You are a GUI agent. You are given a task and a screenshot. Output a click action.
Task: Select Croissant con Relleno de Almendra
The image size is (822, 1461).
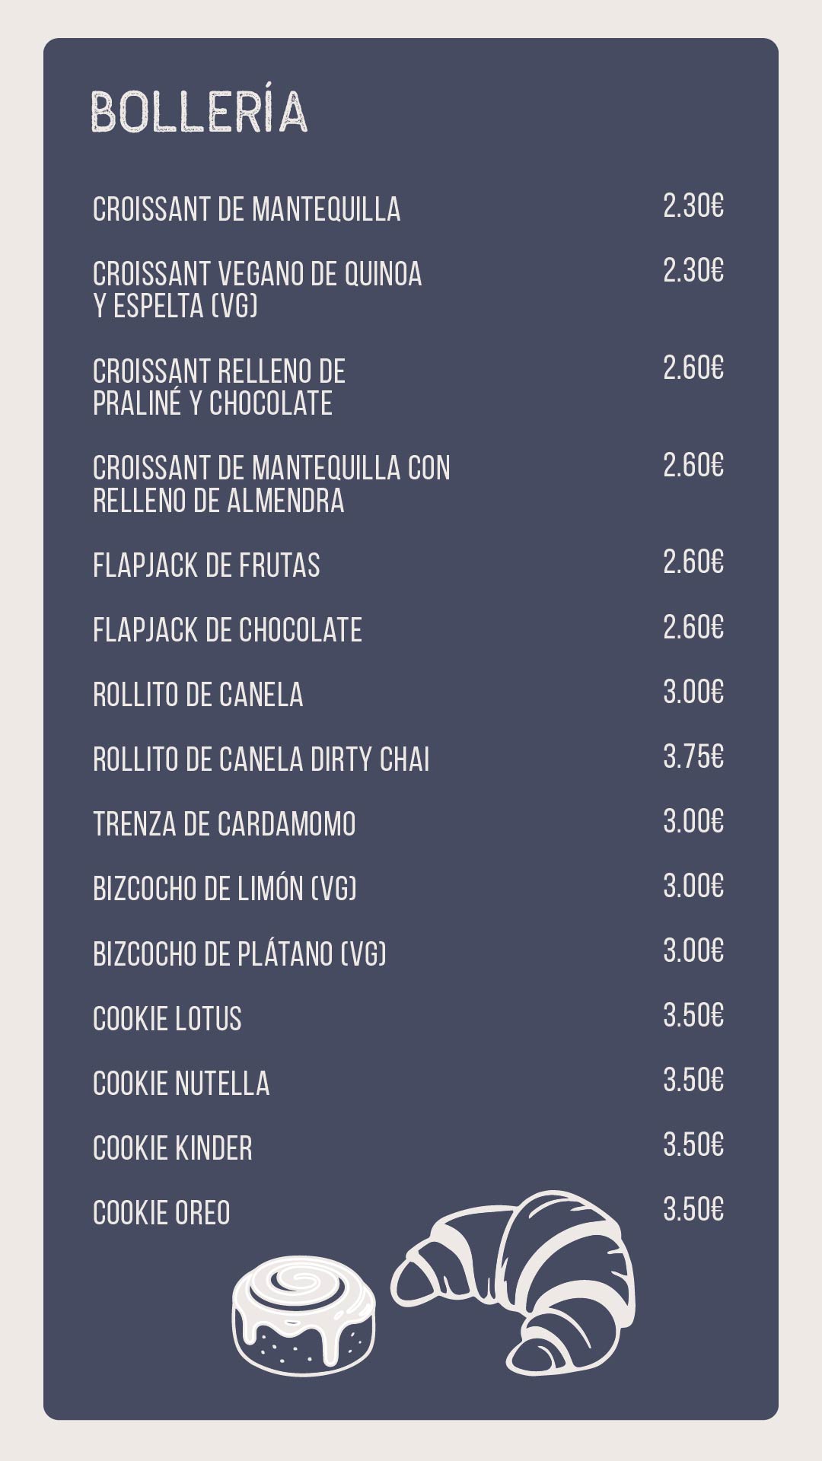pos(272,485)
